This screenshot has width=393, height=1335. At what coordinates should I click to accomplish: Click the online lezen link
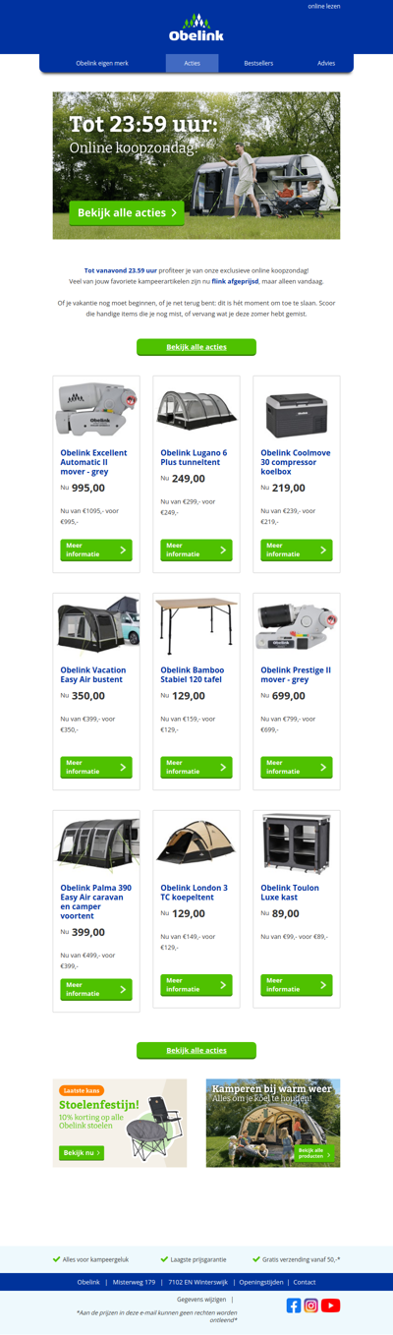(324, 6)
